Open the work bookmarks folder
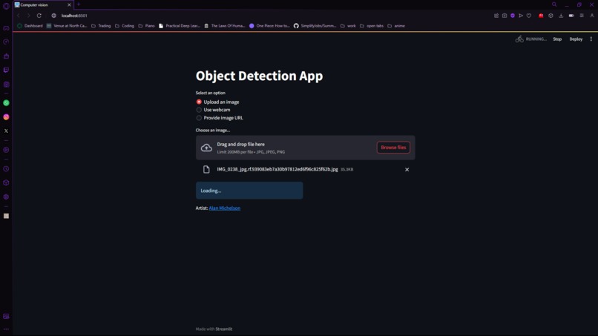The width and height of the screenshot is (598, 336). (x=348, y=26)
